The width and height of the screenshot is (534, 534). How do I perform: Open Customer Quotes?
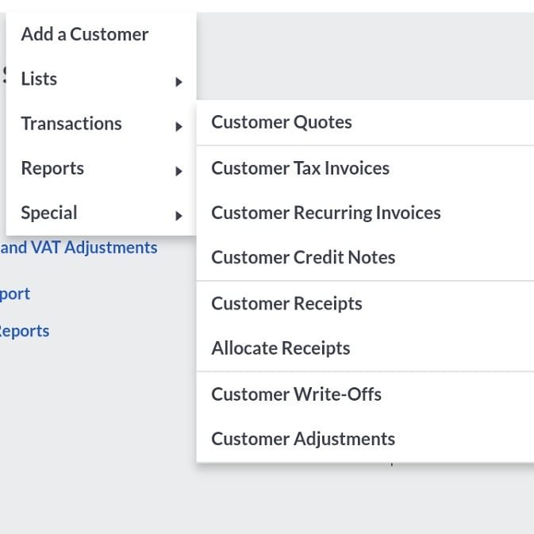pyautogui.click(x=365, y=122)
